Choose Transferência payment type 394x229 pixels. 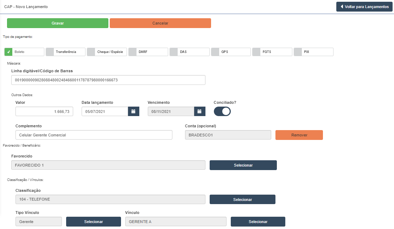tap(65, 52)
